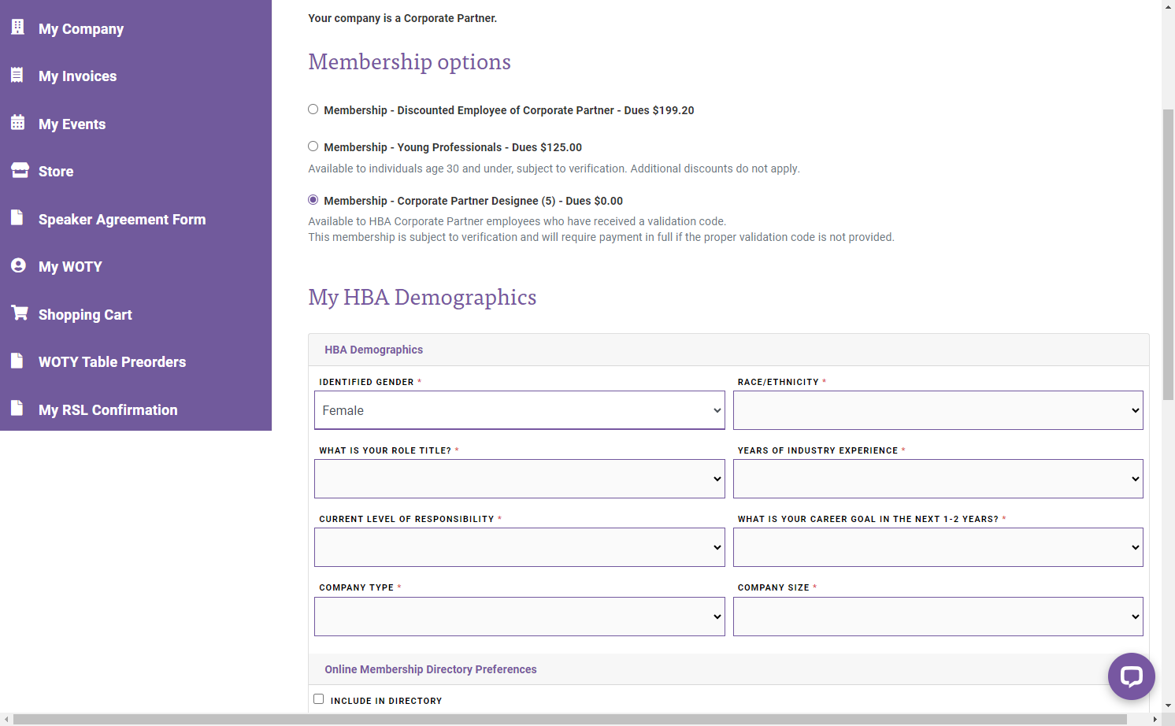Click the Store shop icon
The height and width of the screenshot is (726, 1175).
click(20, 170)
